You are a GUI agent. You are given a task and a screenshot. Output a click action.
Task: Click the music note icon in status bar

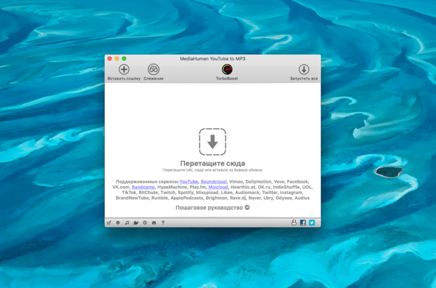pos(127,223)
